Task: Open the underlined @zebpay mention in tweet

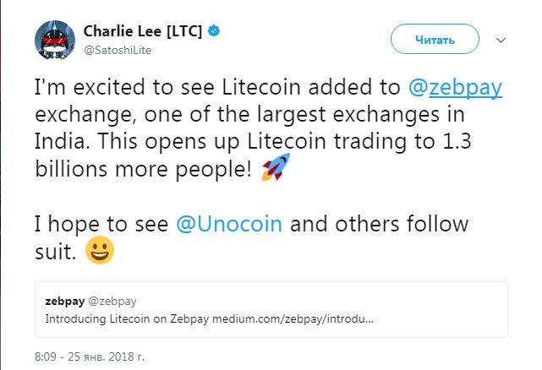Action: click(466, 90)
